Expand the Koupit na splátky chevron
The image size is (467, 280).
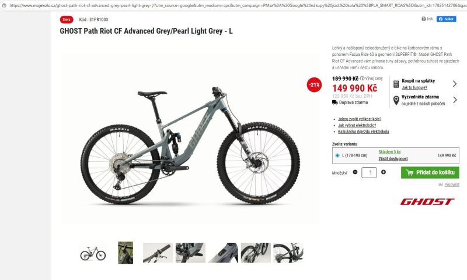pyautogui.click(x=455, y=84)
